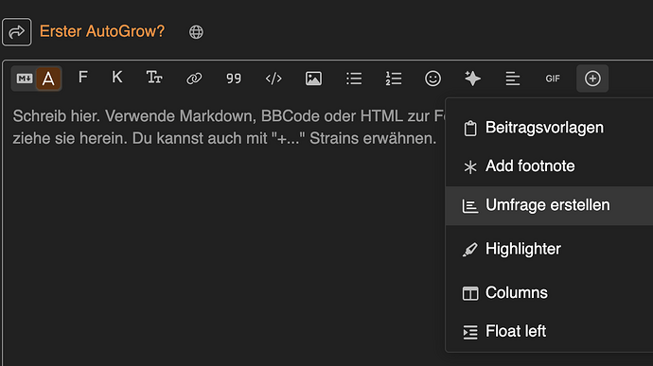653x366 pixels.
Task: Insert a hyperlink via chain icon
Action: tap(194, 78)
